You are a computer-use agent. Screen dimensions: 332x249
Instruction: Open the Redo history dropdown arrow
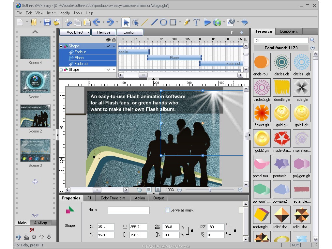tap(117, 22)
